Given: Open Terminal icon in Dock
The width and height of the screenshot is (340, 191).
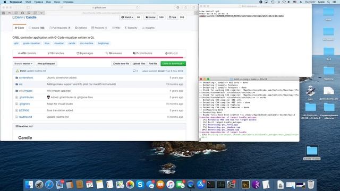Looking at the screenshot, I should (x=210, y=185).
